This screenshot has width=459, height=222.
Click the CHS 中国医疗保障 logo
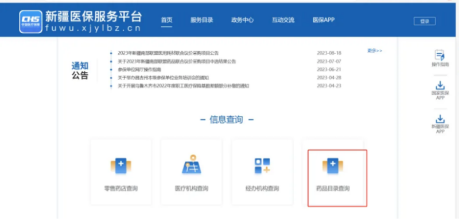[x=31, y=22]
